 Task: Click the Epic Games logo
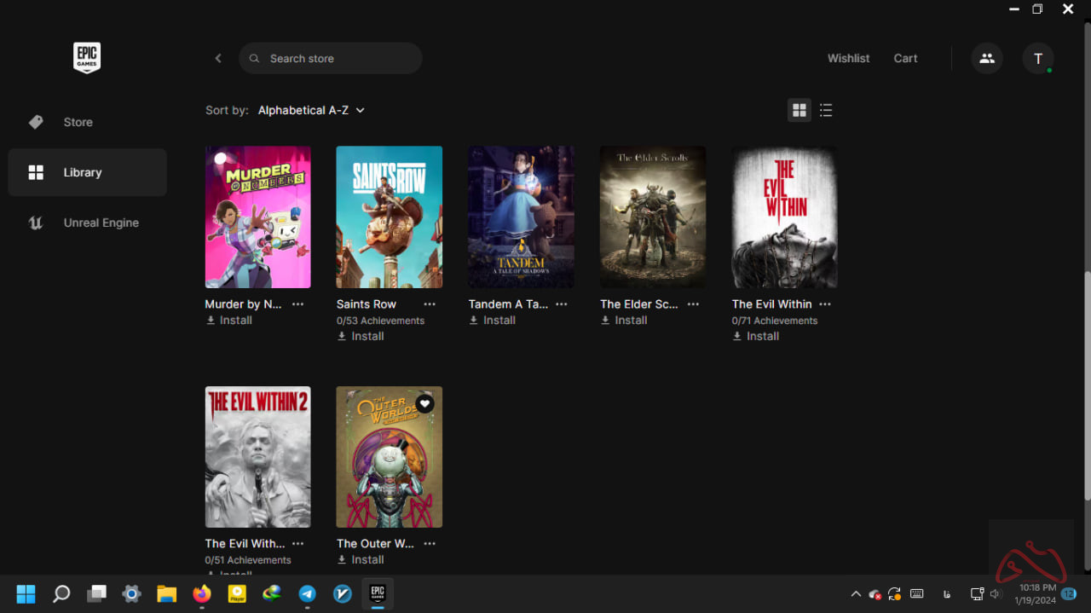[x=87, y=58]
